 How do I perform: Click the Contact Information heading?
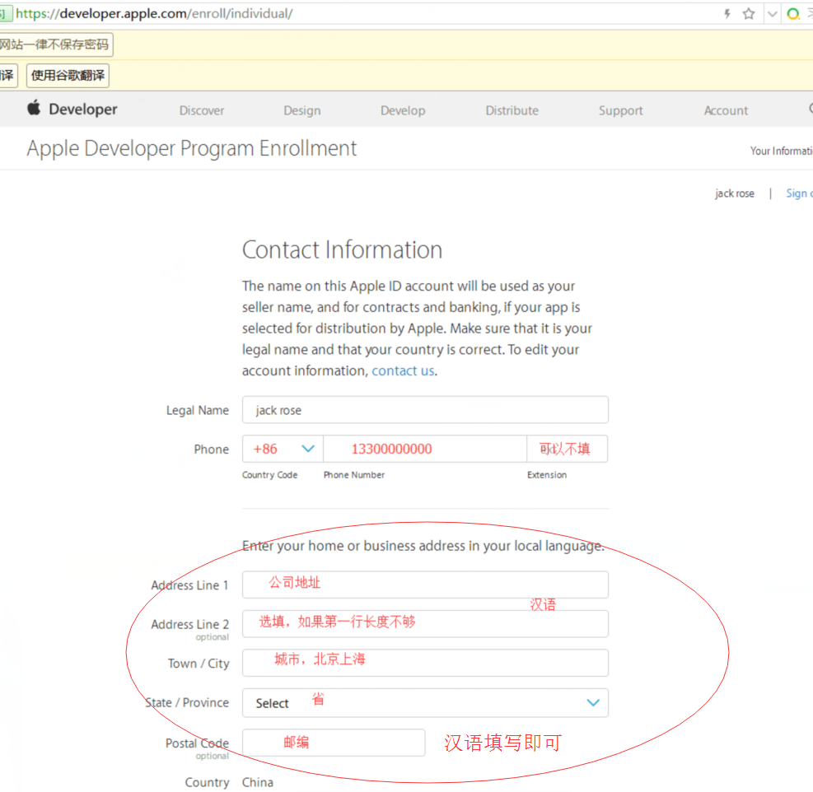[342, 249]
